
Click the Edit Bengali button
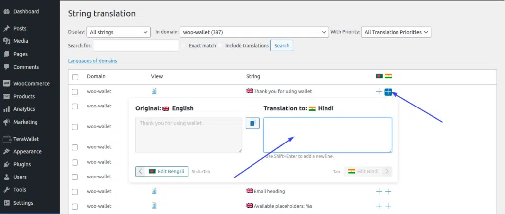click(162, 171)
